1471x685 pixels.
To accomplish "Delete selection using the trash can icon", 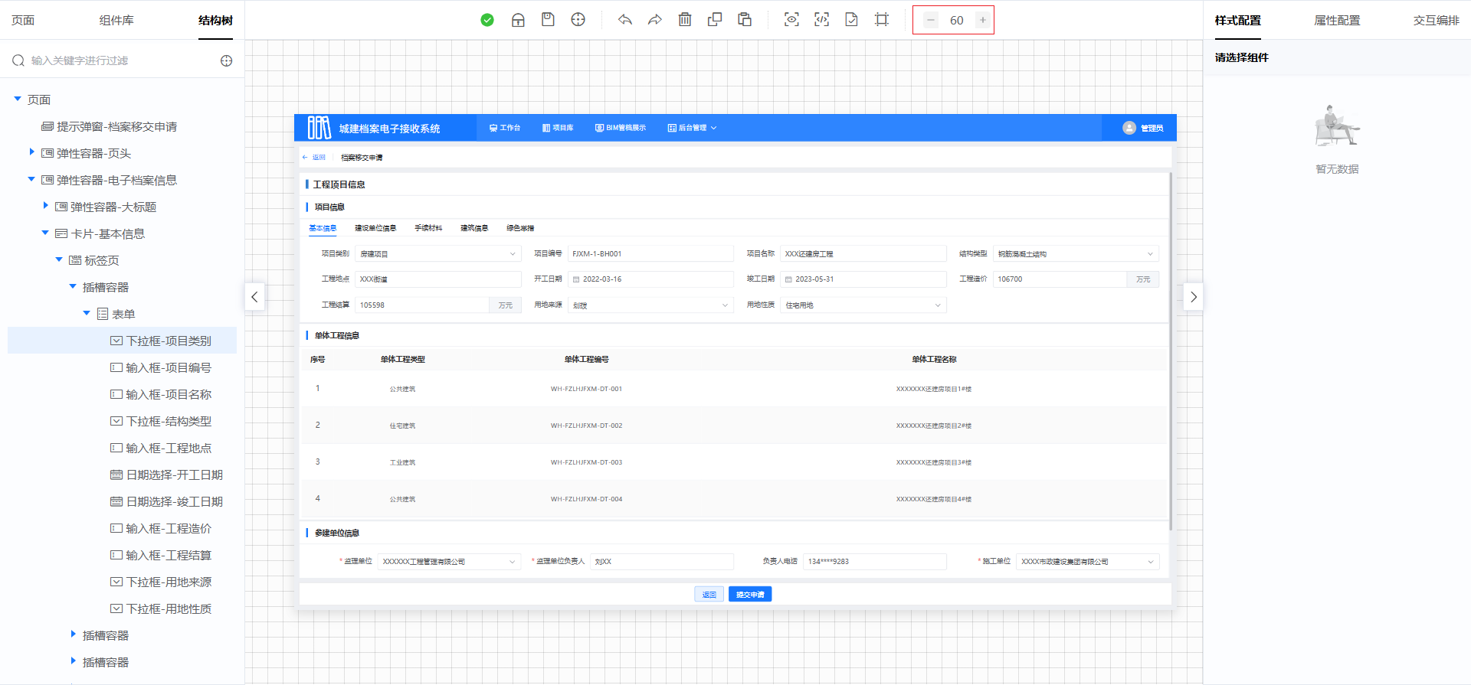I will point(685,20).
